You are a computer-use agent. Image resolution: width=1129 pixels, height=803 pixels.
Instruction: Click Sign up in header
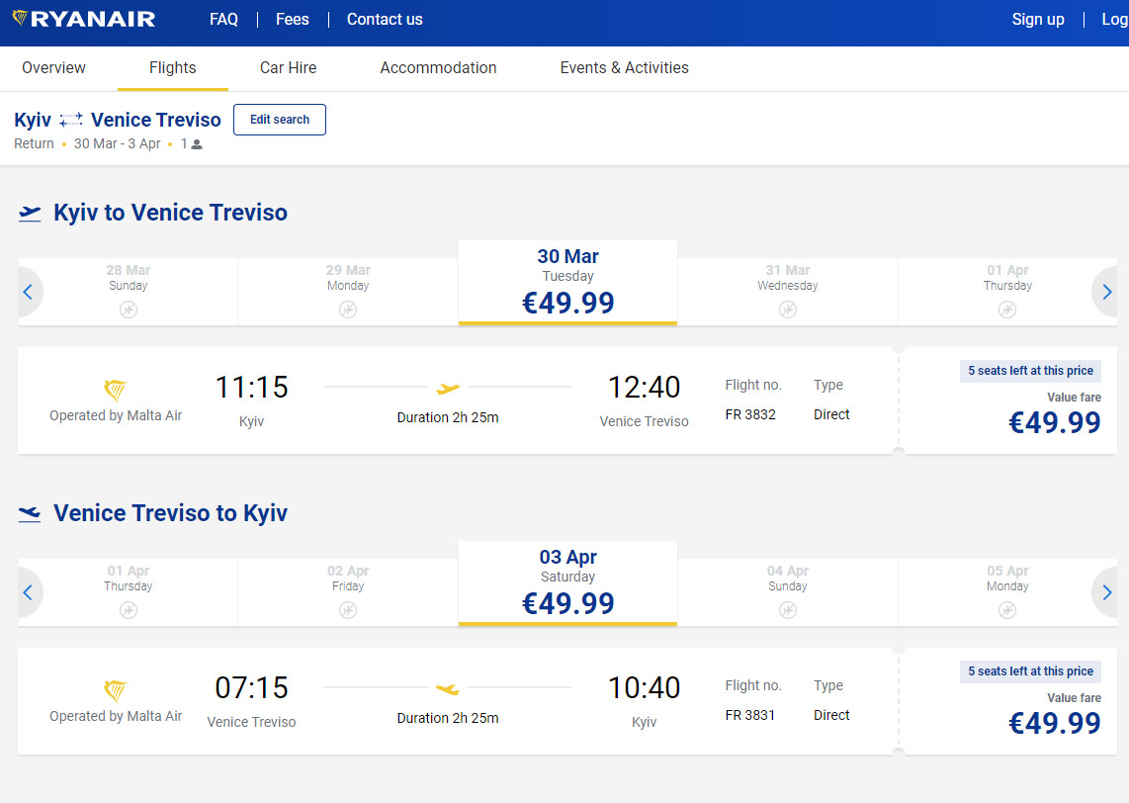1038,20
